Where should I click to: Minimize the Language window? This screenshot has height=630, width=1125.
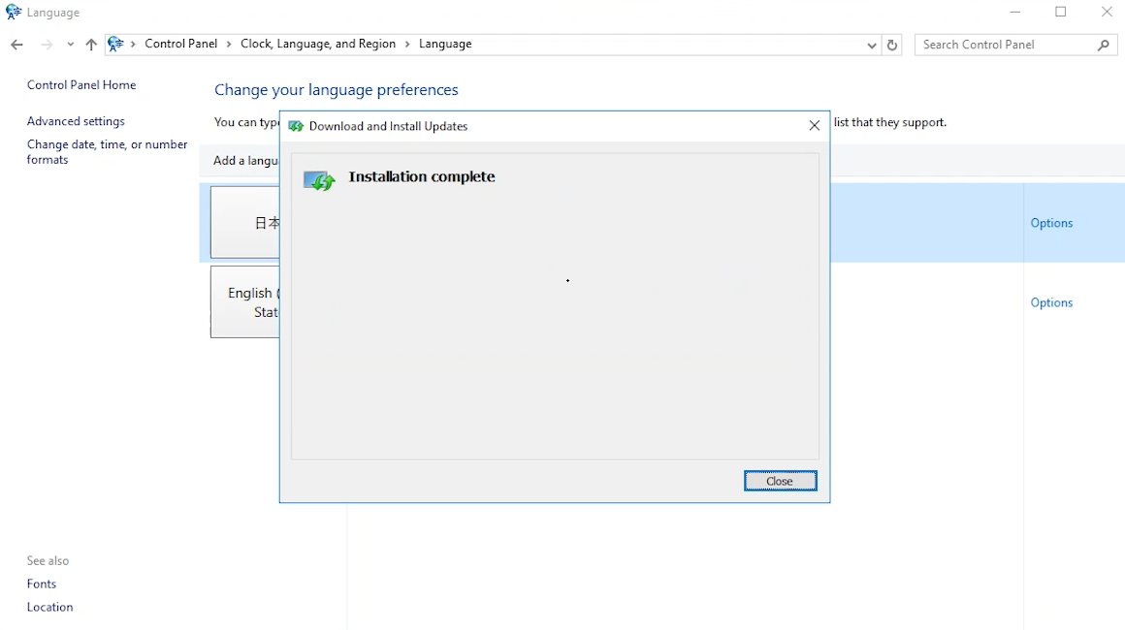(1015, 13)
